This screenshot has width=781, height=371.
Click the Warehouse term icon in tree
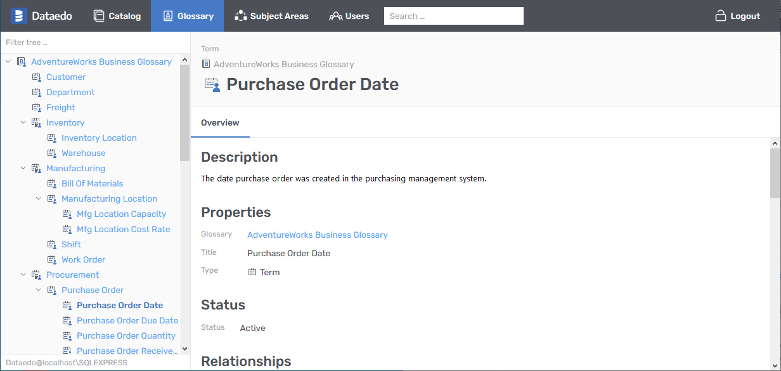click(52, 153)
